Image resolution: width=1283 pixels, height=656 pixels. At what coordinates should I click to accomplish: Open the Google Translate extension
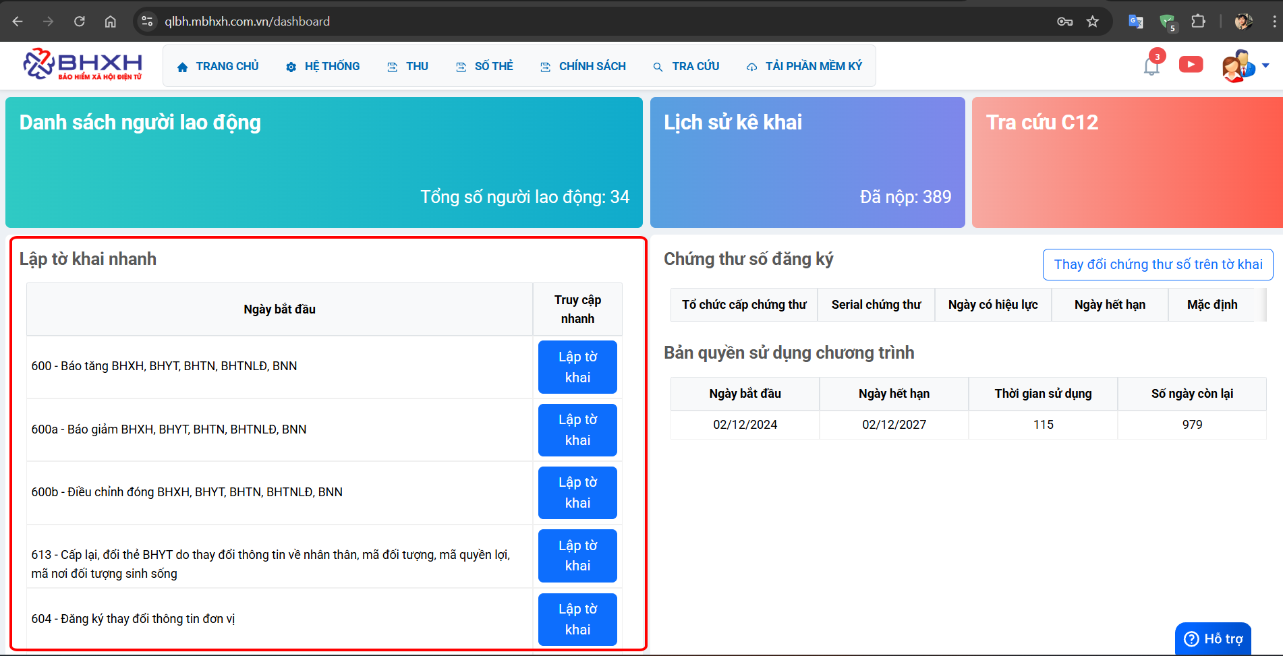coord(1136,22)
